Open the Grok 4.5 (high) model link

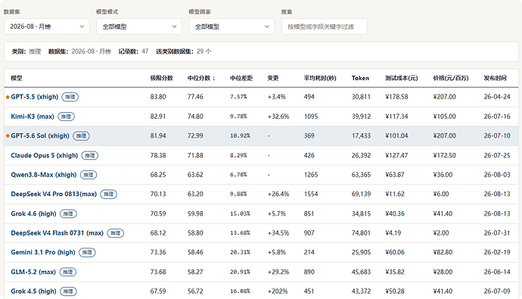click(33, 291)
